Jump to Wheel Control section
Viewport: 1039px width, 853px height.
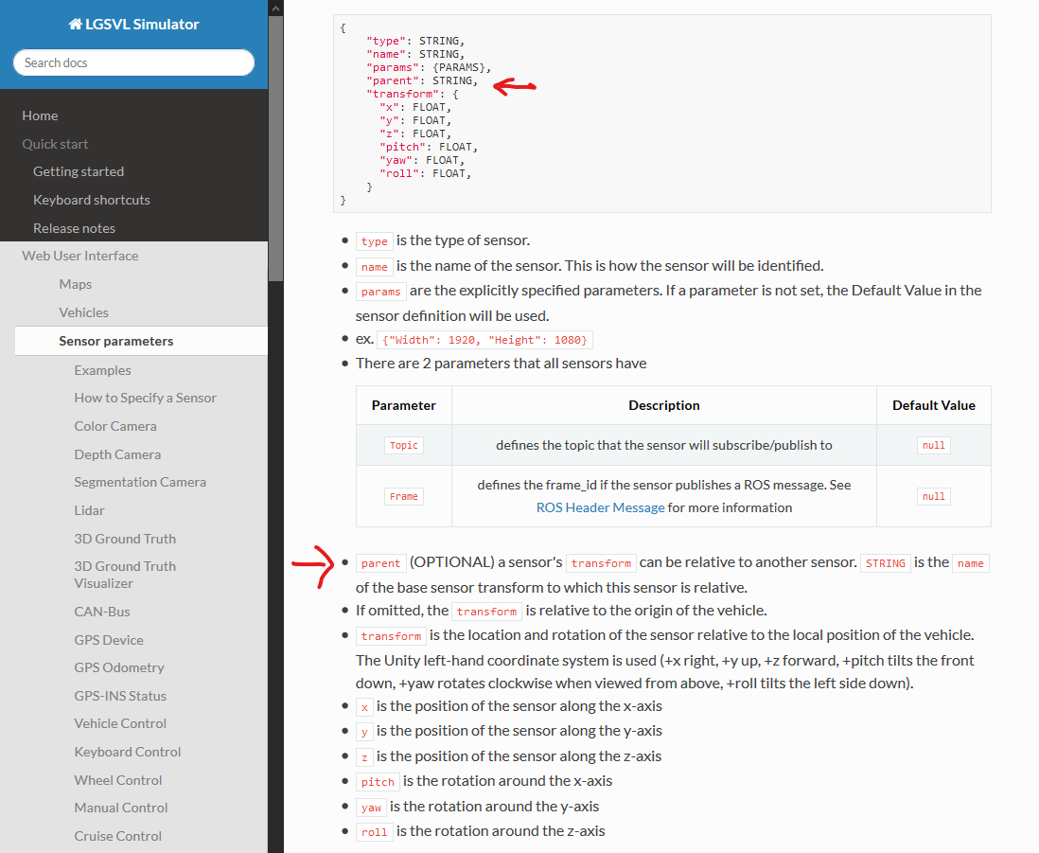(x=118, y=781)
